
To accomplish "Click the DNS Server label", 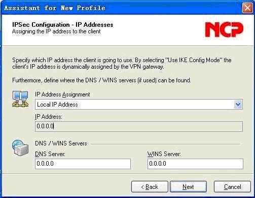I will click(x=50, y=154).
